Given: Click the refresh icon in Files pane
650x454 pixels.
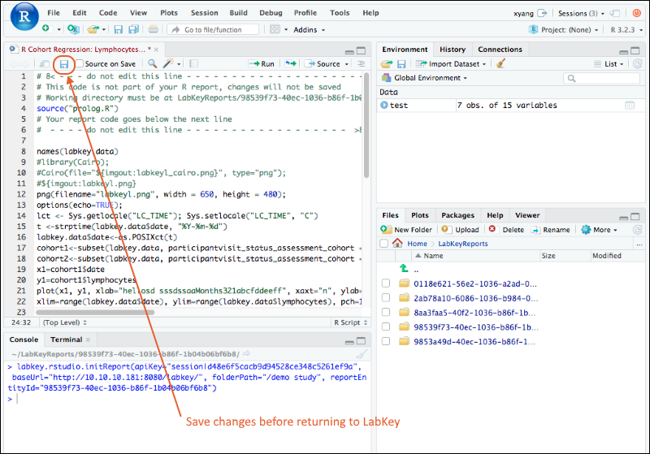Looking at the screenshot, I should click(x=638, y=230).
